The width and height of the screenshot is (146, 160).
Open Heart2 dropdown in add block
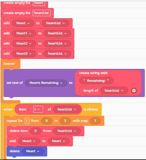pyautogui.click(x=24, y=44)
